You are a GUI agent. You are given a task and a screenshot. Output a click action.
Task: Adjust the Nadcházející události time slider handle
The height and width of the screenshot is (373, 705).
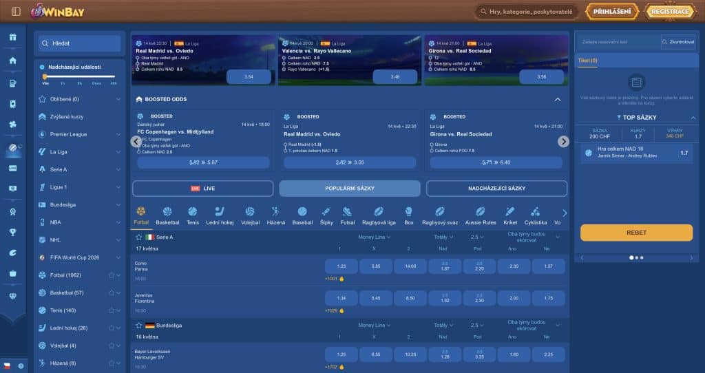click(x=45, y=77)
